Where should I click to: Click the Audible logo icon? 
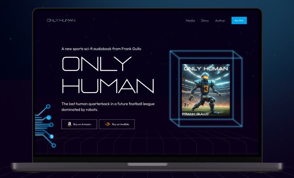coord(108,124)
